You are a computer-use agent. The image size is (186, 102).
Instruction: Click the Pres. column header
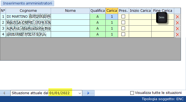123,11
